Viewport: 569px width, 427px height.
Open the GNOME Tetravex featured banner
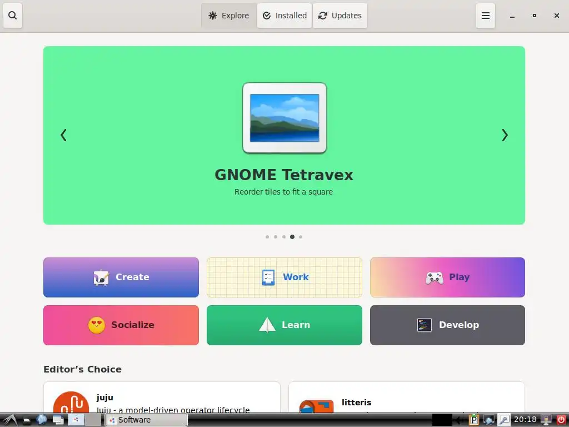point(284,135)
